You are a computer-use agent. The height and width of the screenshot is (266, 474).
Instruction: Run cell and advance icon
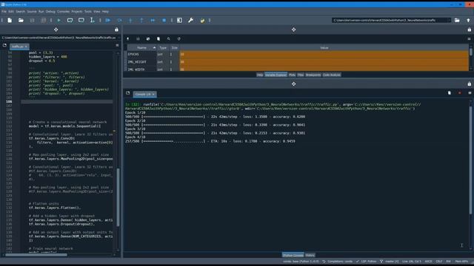pos(81,20)
